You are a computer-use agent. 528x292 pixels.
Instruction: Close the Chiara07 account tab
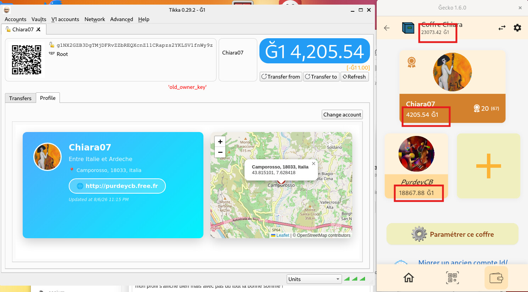(38, 29)
